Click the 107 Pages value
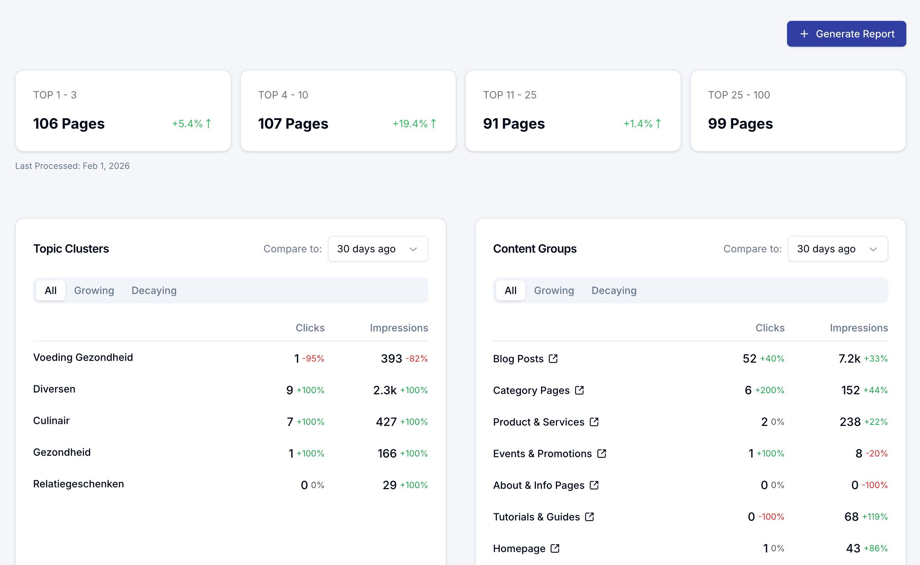 pos(293,124)
